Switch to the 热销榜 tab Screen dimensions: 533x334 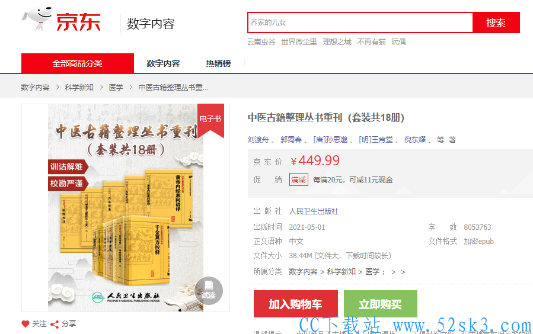[x=218, y=63]
